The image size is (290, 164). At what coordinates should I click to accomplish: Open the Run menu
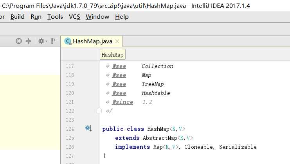click(x=36, y=17)
